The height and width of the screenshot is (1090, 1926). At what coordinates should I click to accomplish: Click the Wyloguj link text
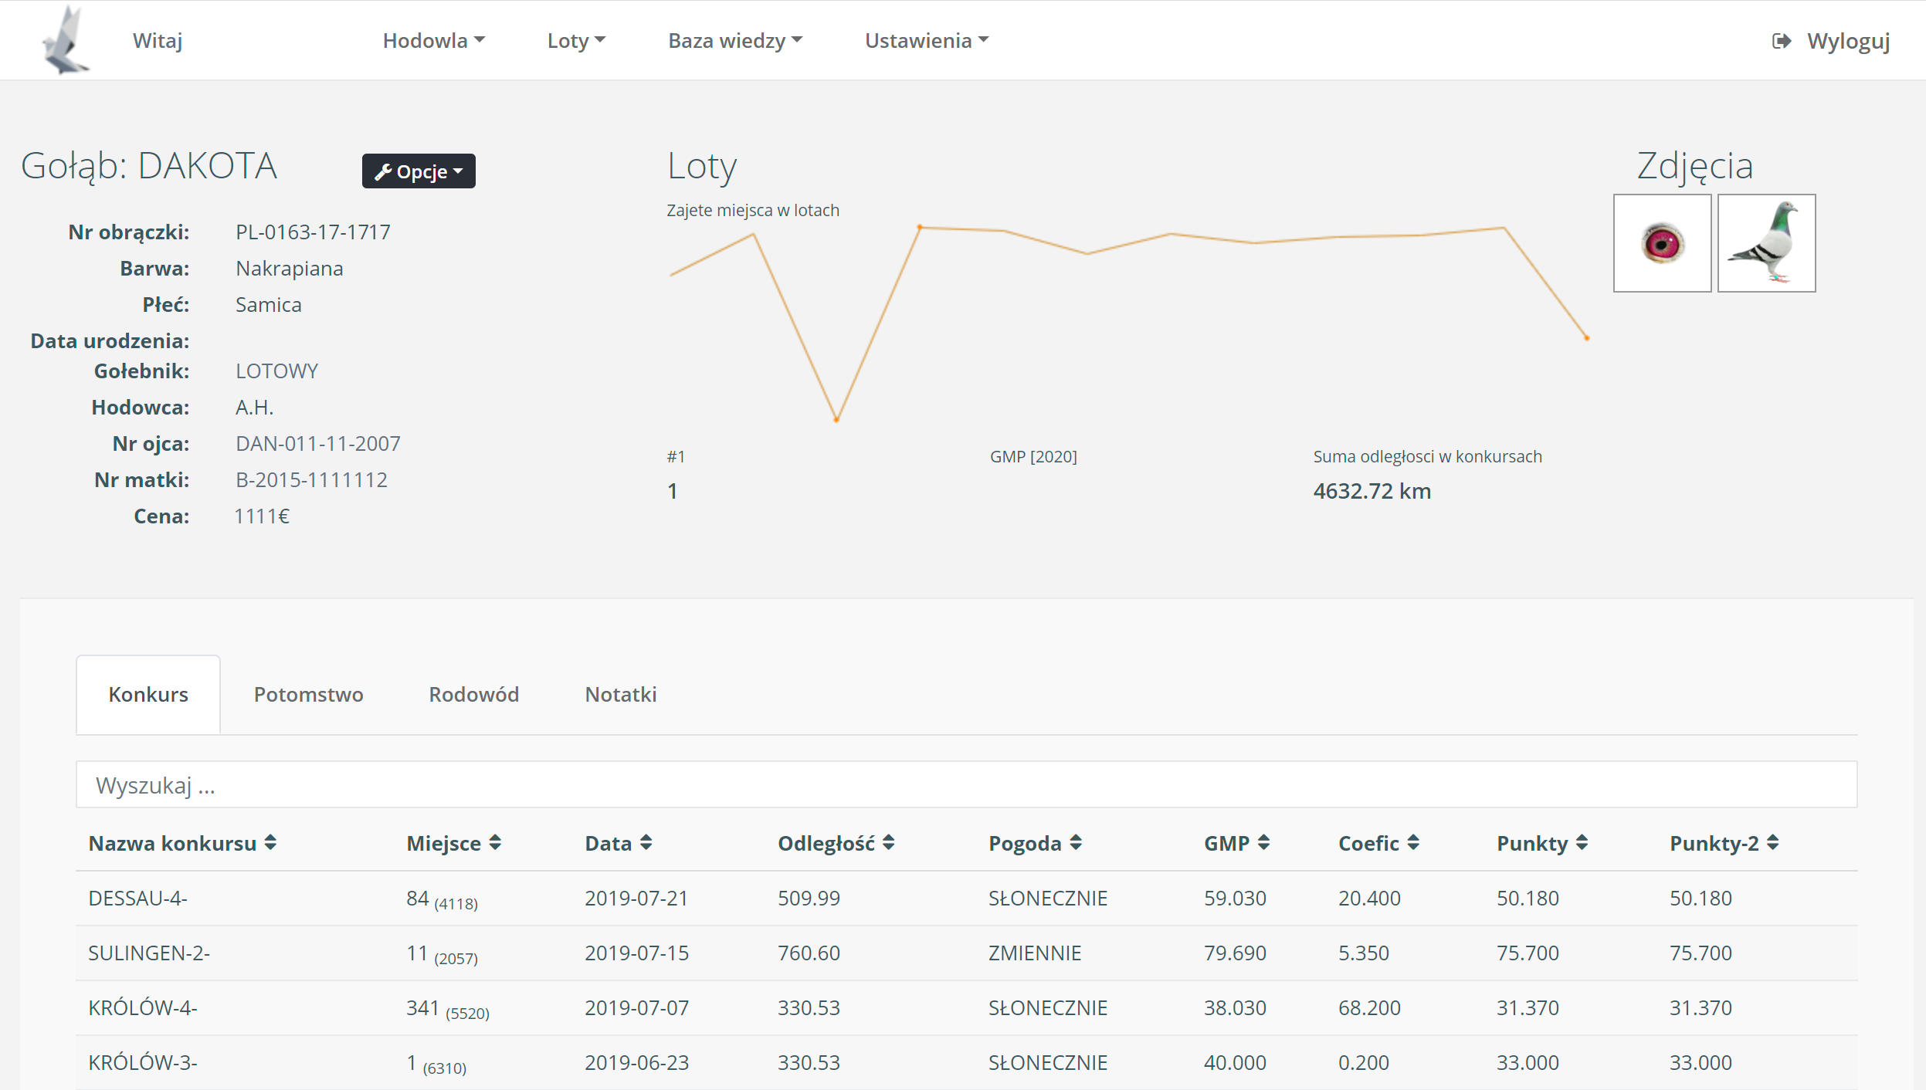click(1848, 41)
